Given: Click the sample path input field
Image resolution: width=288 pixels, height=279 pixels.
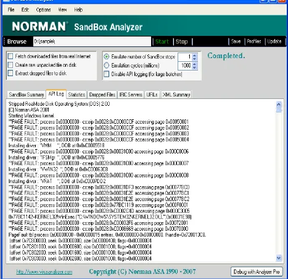Looking at the screenshot, I should coord(92,41).
